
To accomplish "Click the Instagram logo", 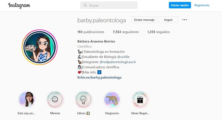I will pos(19,6).
